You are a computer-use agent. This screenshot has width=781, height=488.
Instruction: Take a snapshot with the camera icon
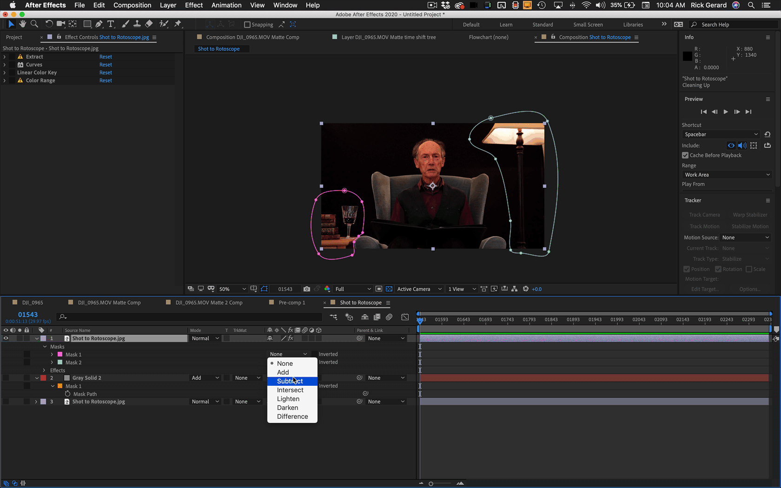tap(307, 289)
